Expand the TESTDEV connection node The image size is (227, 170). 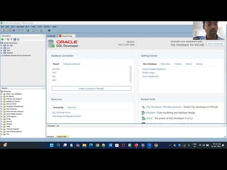1,53
